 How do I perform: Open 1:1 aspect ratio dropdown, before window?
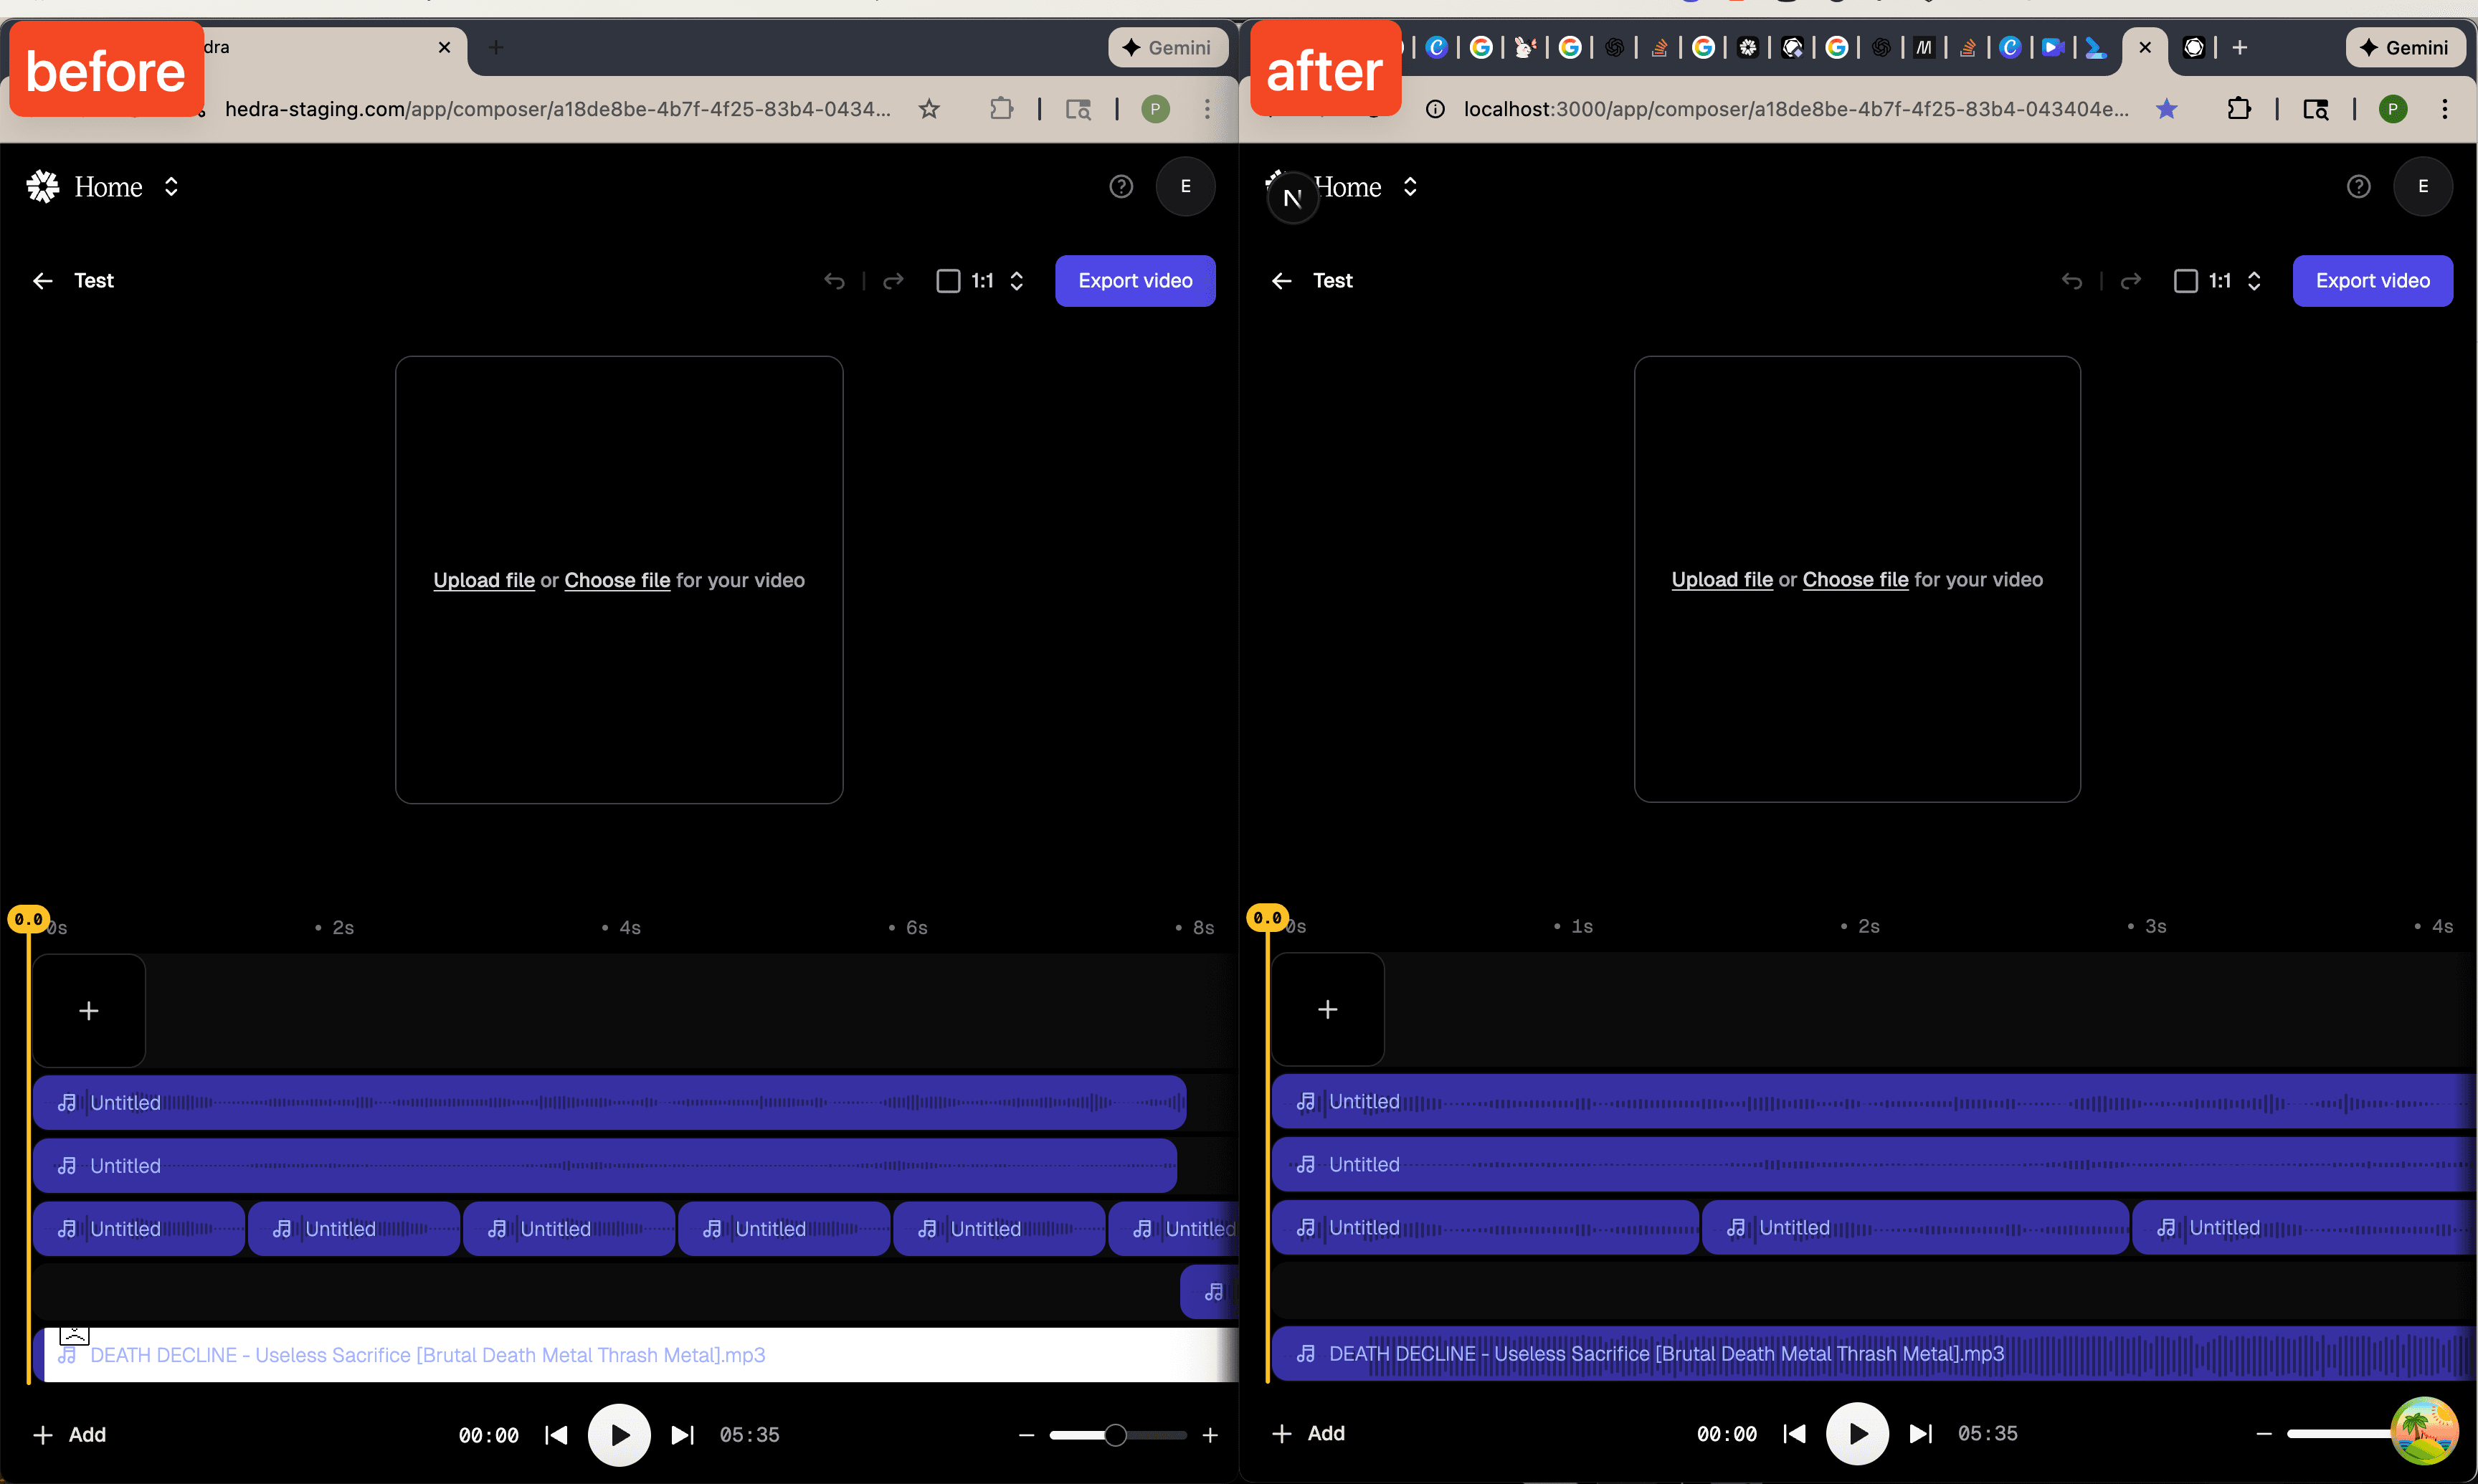point(980,281)
